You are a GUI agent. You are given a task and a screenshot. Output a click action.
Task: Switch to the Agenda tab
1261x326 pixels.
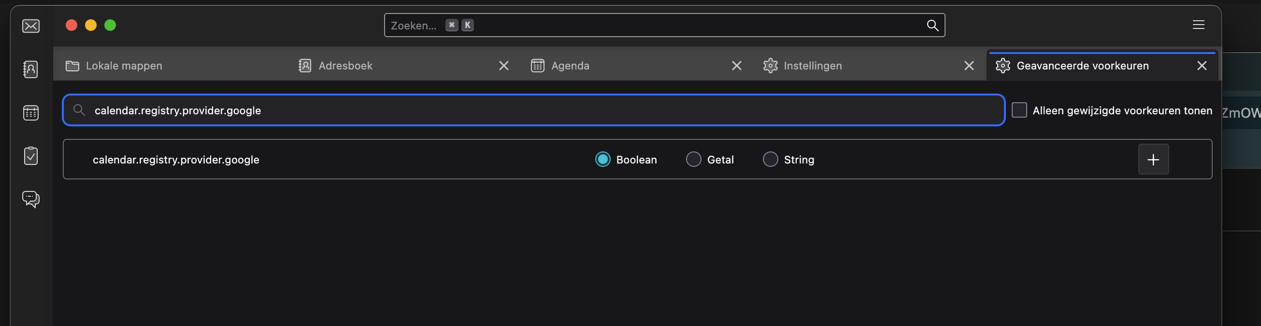tap(570, 66)
